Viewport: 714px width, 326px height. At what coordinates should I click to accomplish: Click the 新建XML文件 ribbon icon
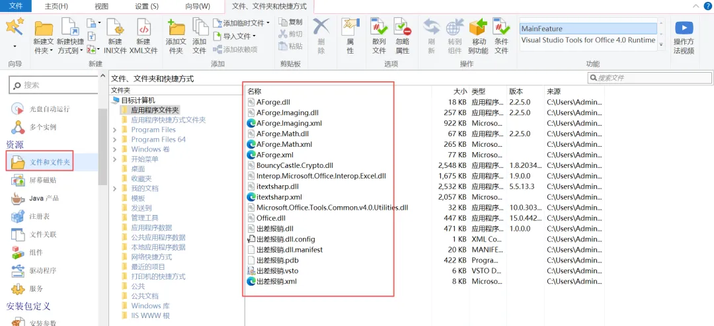(x=143, y=27)
